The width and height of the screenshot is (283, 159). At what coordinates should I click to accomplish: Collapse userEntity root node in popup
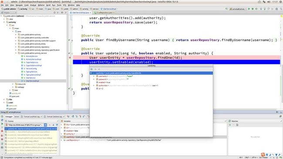click(91, 73)
